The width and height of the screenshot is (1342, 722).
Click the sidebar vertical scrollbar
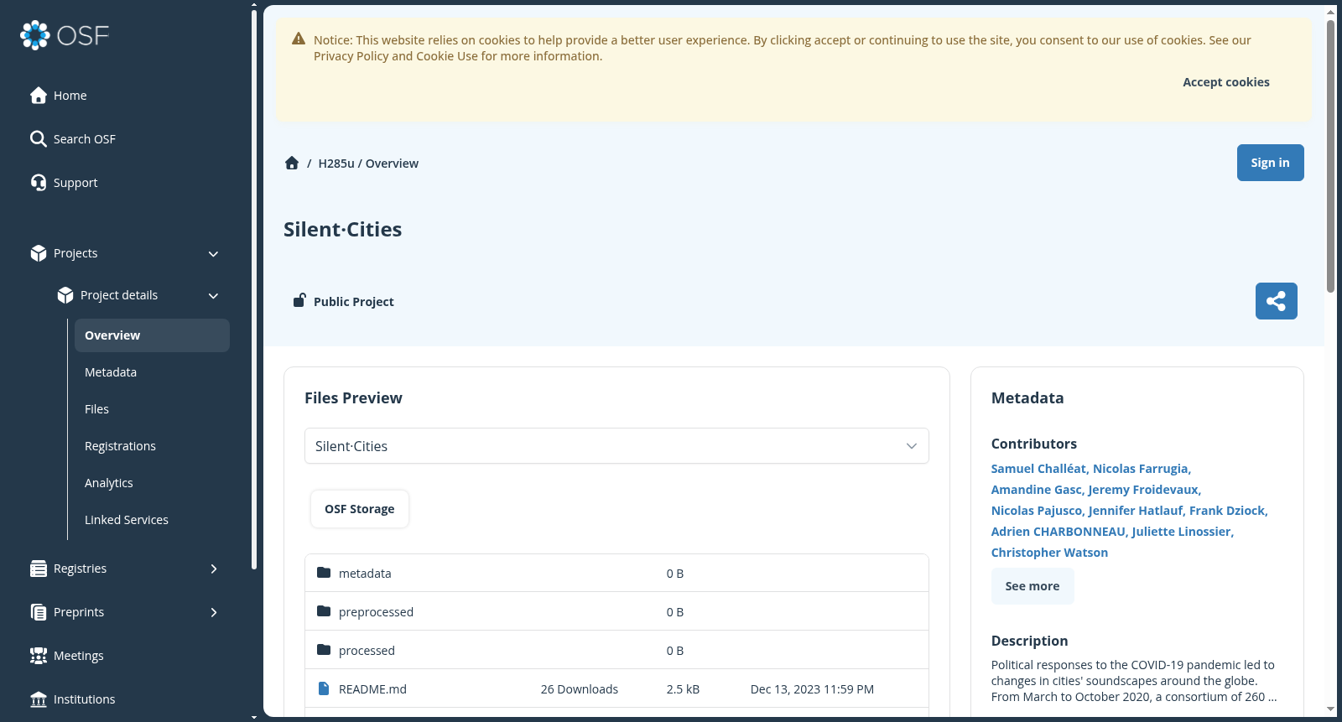point(254,289)
